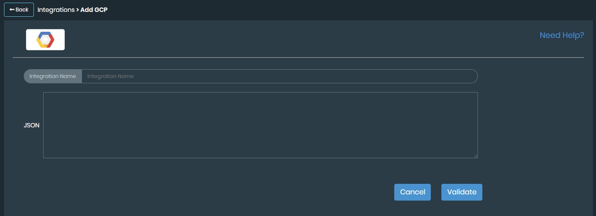Click inside the JSON text area
Viewport: 596px width, 216px height.
260,125
